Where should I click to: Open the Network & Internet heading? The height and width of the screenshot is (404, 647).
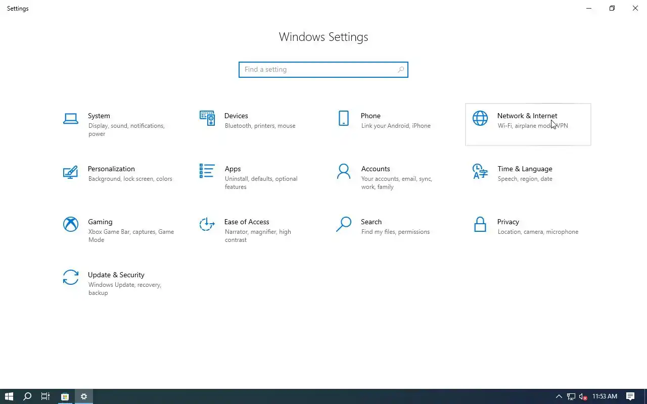[x=527, y=116]
